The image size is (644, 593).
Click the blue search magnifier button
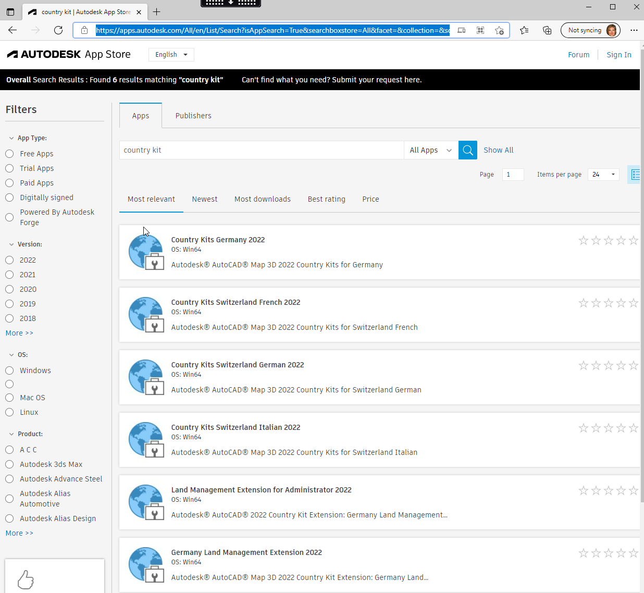pos(468,150)
